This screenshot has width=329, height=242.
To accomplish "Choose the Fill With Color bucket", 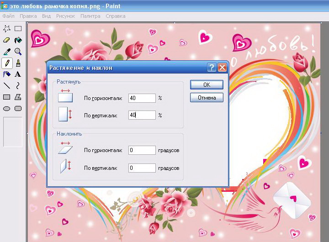I will click(18, 40).
